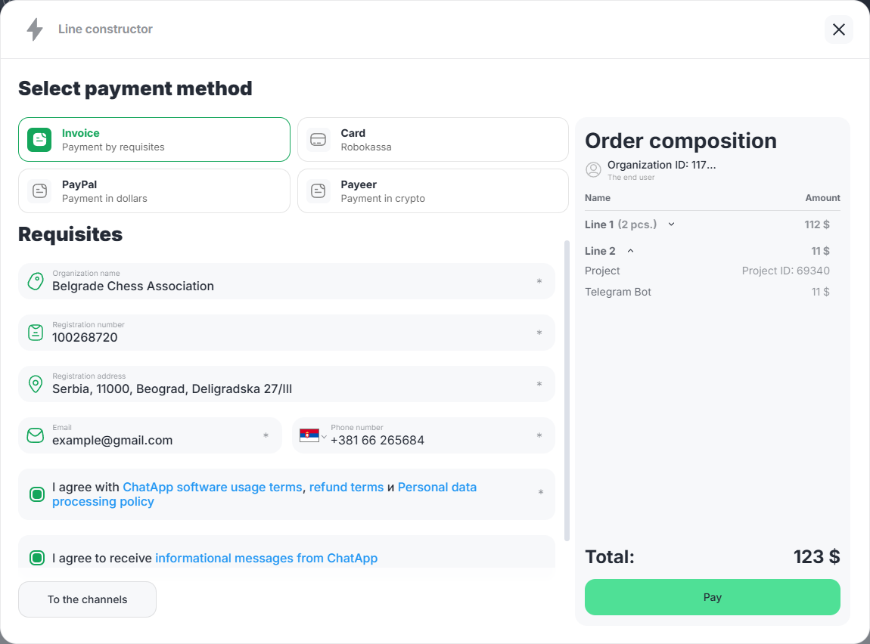Click the end user avatar icon
The height and width of the screenshot is (644, 870).
pos(594,170)
